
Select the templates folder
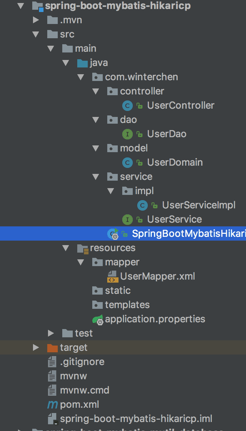(x=127, y=305)
